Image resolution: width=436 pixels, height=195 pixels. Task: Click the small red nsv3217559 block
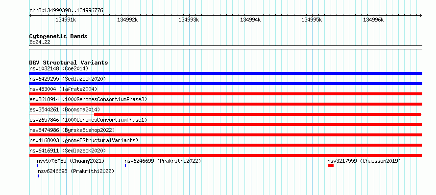pos(331,166)
